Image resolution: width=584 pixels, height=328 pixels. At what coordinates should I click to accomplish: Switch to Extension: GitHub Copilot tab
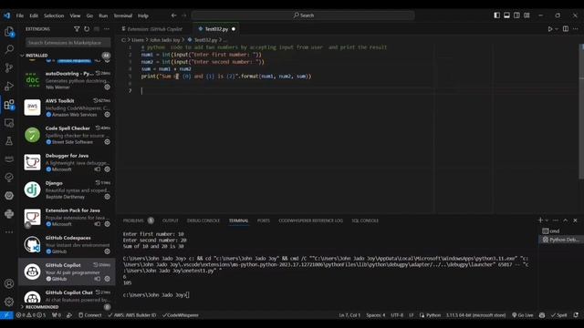tap(154, 29)
